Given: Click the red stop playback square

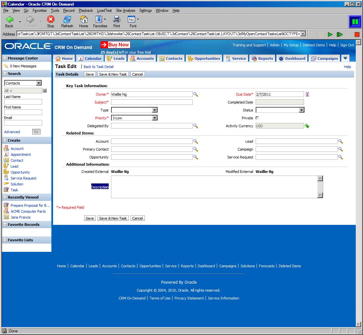Looking at the screenshot, I should point(357,35).
